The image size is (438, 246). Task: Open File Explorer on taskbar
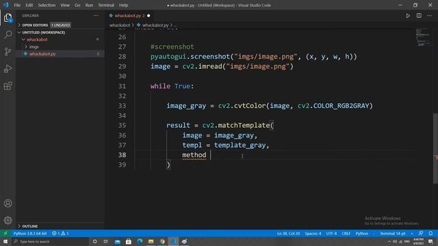tap(151, 241)
